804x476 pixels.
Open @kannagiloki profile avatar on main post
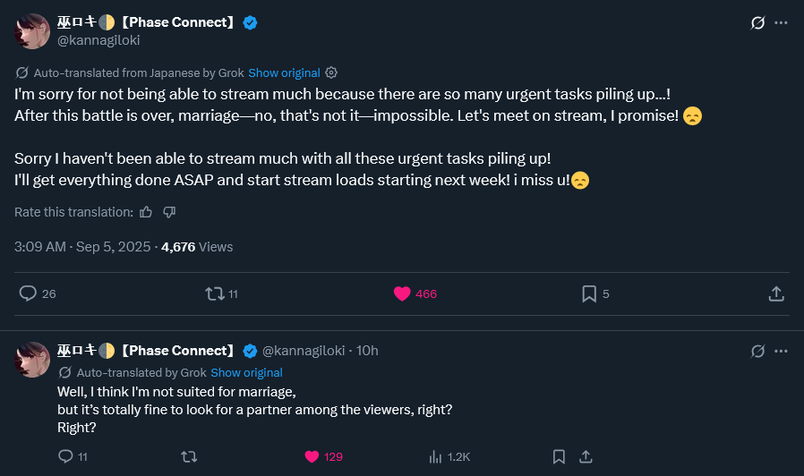31,31
